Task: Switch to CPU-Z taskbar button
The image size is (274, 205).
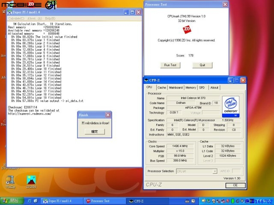Action: tap(147, 201)
